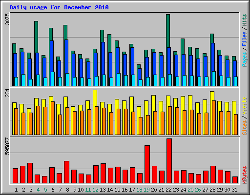Screen dimensions: 250x195
Task: Click the orange Sites bar for day 6
Action: tap(53, 118)
